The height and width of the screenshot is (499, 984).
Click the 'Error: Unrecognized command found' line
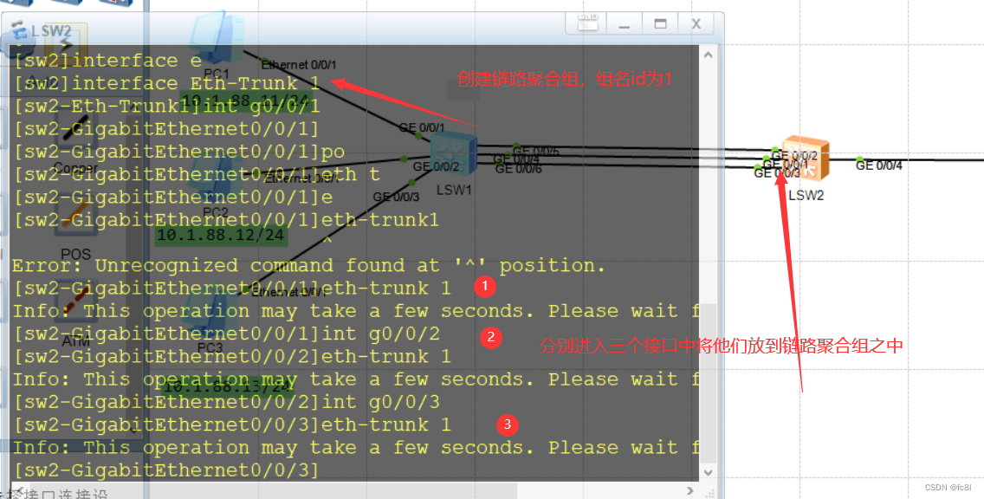click(308, 265)
